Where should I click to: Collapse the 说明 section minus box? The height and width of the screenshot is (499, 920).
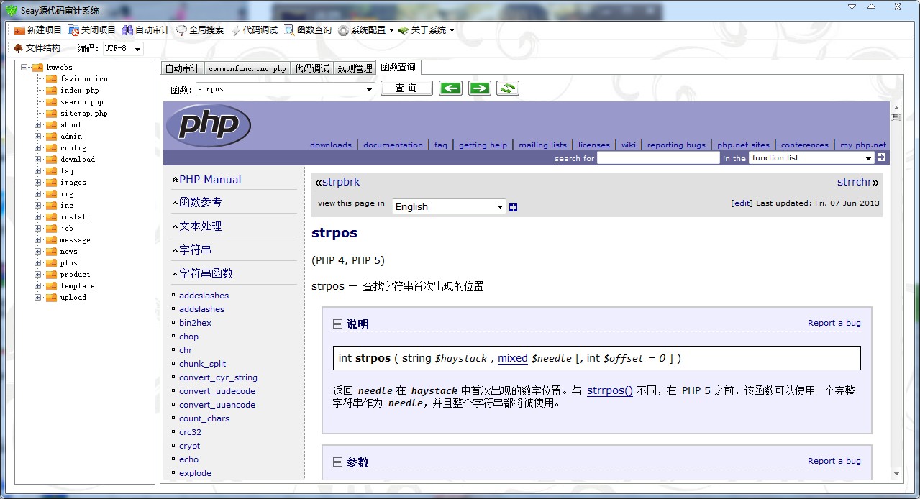tap(337, 324)
